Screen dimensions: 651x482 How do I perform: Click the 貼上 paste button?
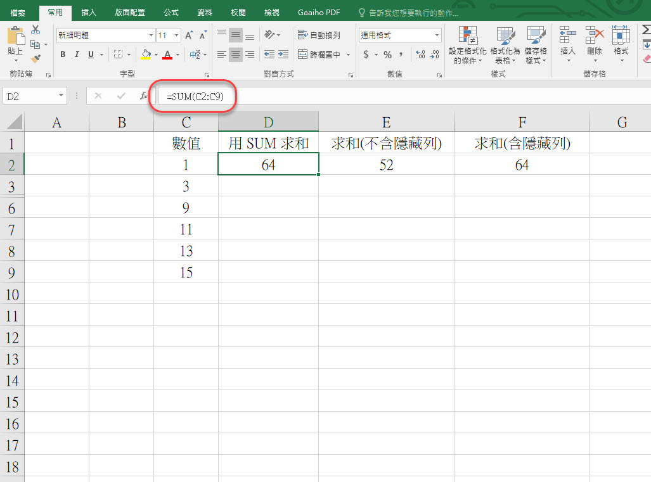(15, 42)
